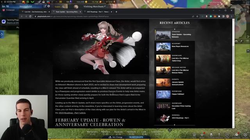Open the Chrome three-dot menu

(x=232, y=16)
